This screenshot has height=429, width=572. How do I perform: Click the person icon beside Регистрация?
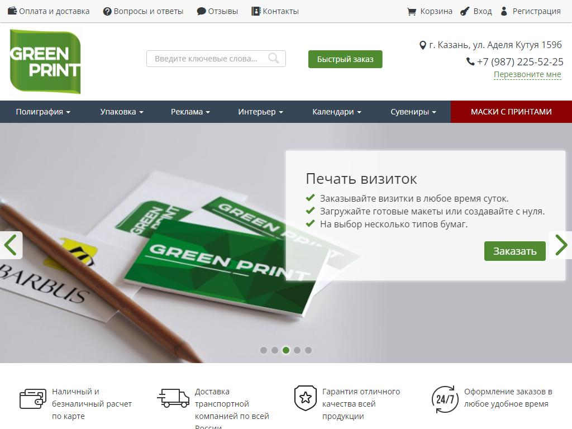(x=504, y=11)
